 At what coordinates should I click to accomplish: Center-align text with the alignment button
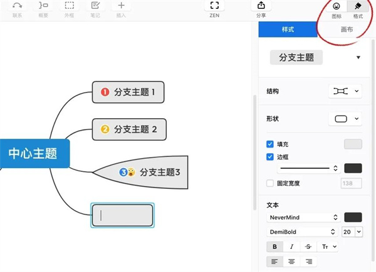(291, 262)
